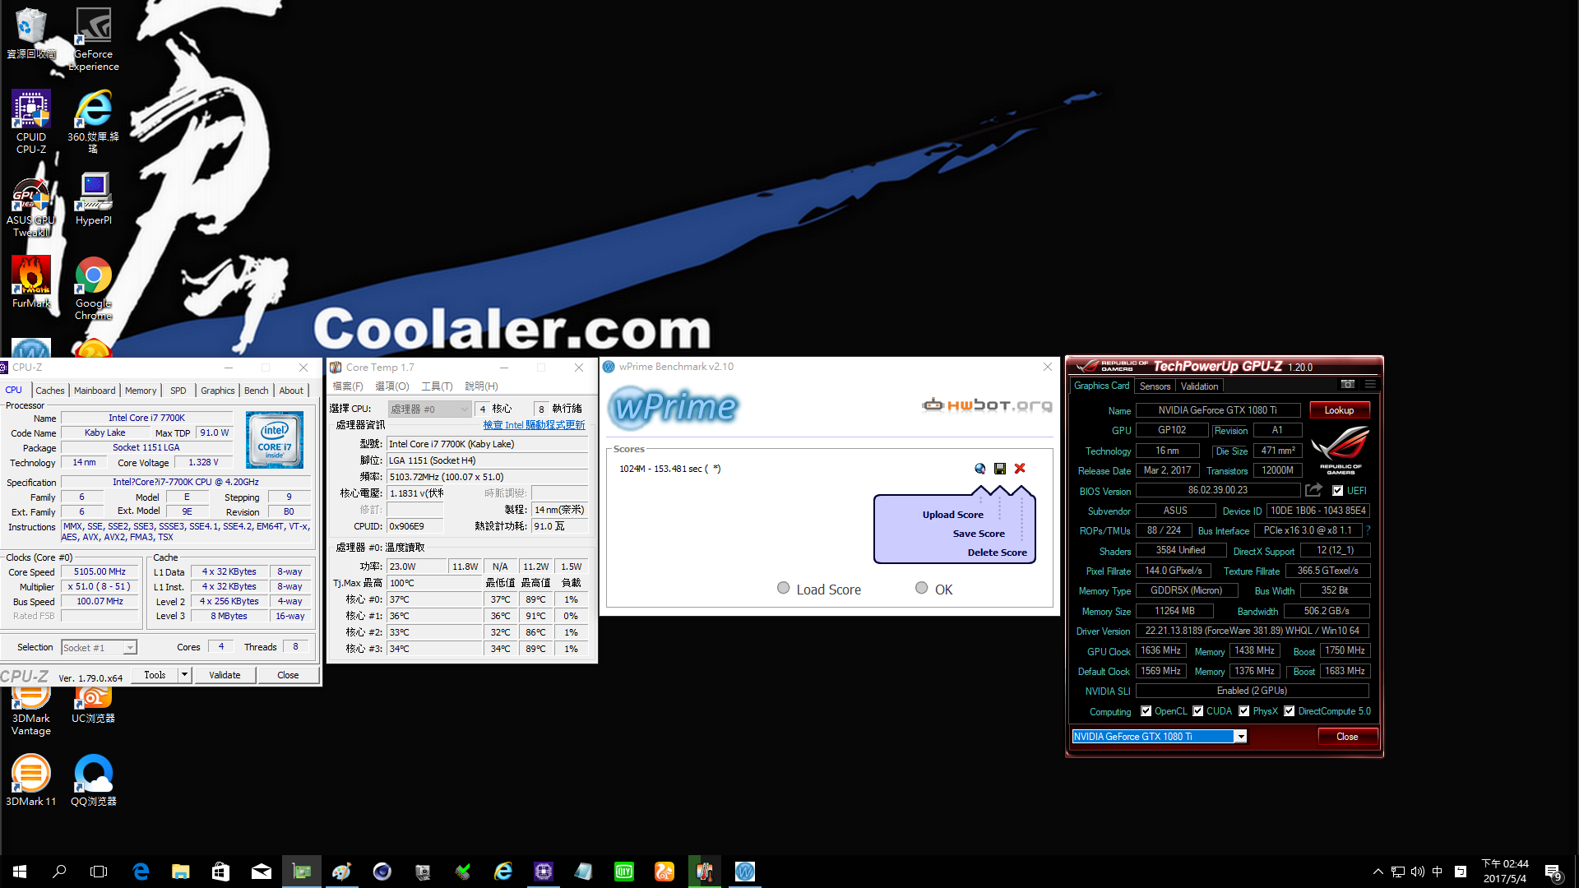Open the GPU-Z Validation tab
This screenshot has width=1579, height=888.
point(1200,386)
